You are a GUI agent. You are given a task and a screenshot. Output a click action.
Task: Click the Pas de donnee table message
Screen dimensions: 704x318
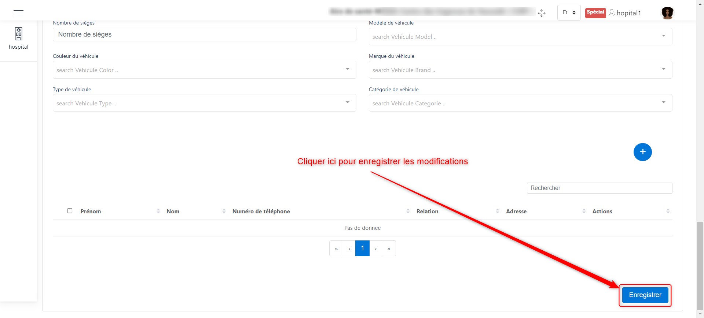pyautogui.click(x=362, y=228)
